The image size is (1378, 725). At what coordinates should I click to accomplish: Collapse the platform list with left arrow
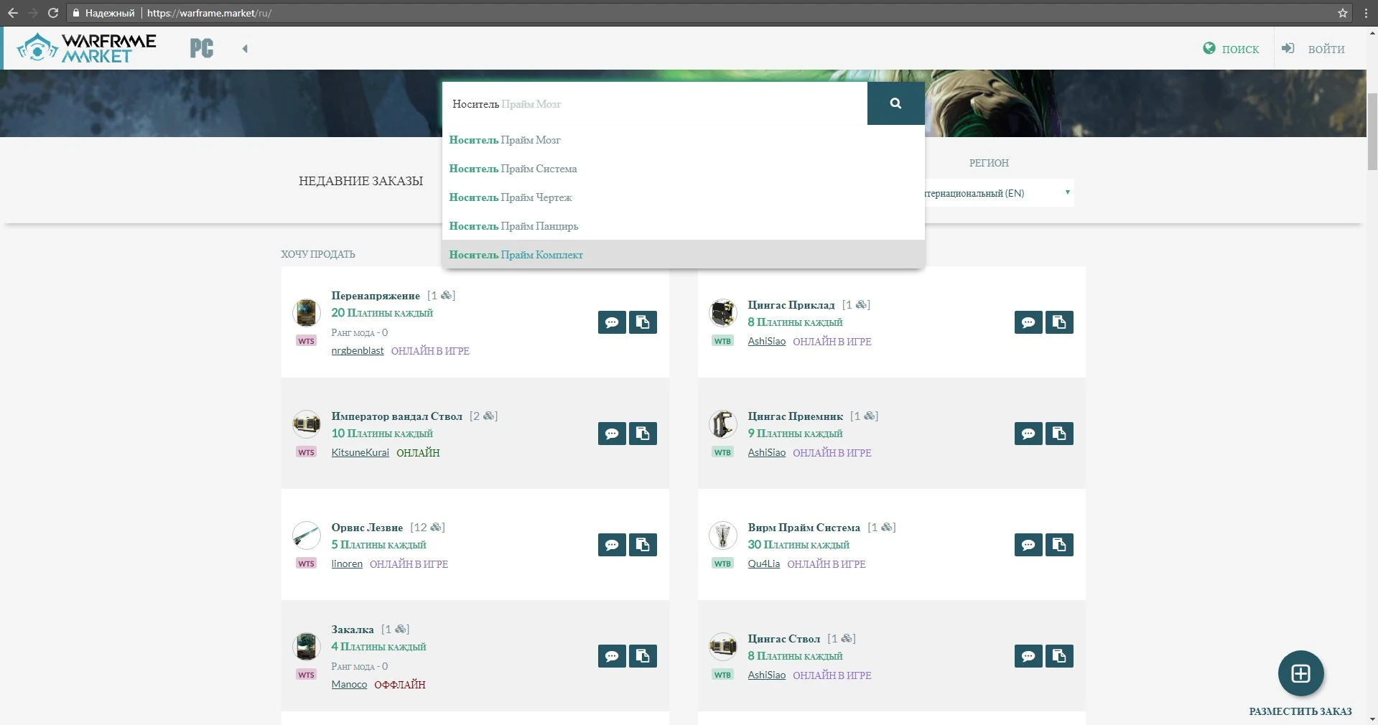[x=245, y=49]
